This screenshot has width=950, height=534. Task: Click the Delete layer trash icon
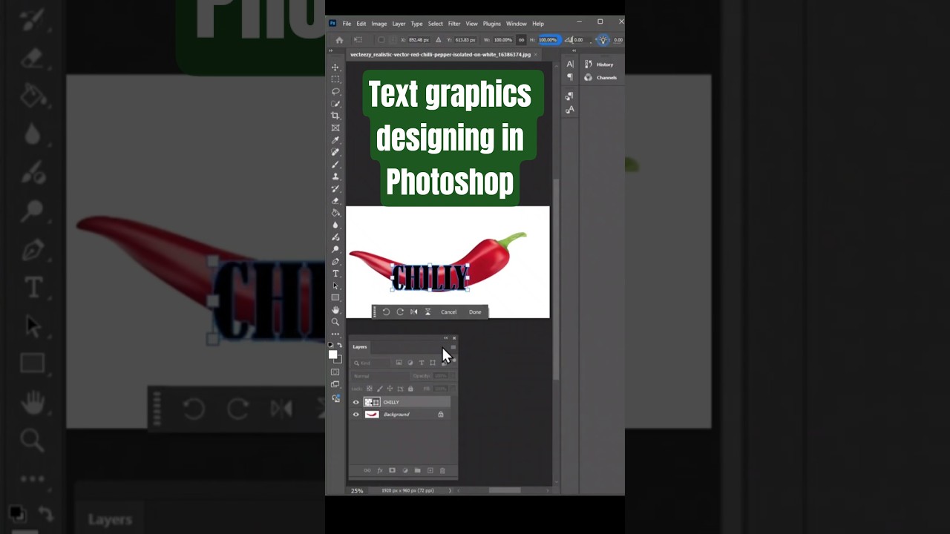(x=442, y=470)
